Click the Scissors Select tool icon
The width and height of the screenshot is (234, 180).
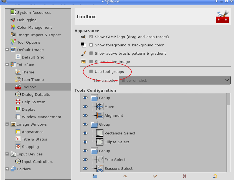(100, 168)
